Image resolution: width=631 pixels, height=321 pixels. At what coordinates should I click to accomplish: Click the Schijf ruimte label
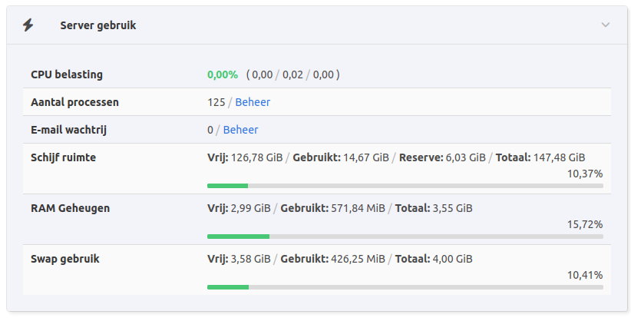[63, 157]
